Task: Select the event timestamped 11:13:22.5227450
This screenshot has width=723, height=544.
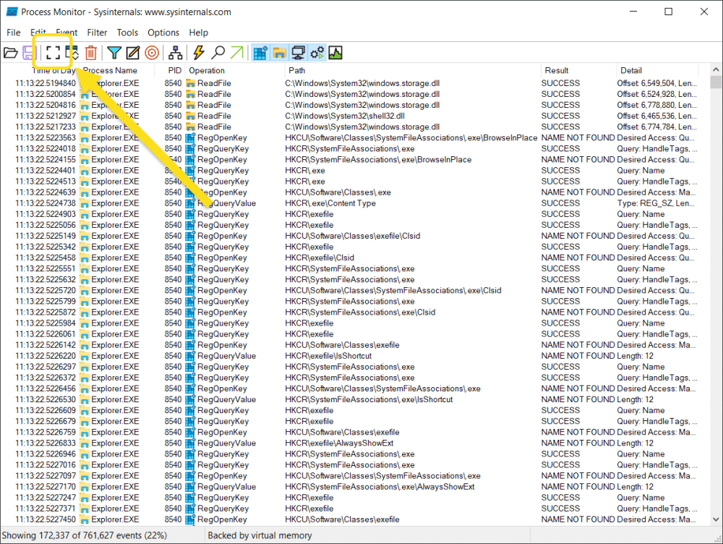Action: click(45, 519)
